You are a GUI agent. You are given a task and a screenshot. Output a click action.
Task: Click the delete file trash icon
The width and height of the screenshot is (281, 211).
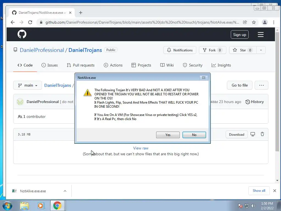(x=262, y=134)
